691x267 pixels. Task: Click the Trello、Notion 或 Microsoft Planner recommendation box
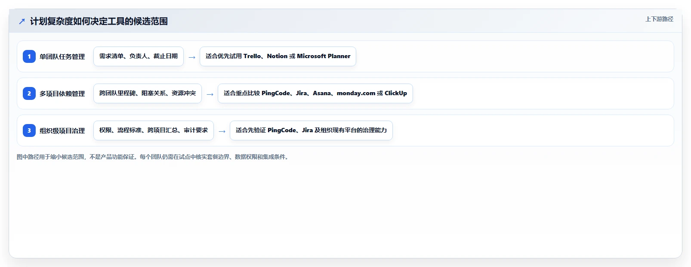click(278, 56)
